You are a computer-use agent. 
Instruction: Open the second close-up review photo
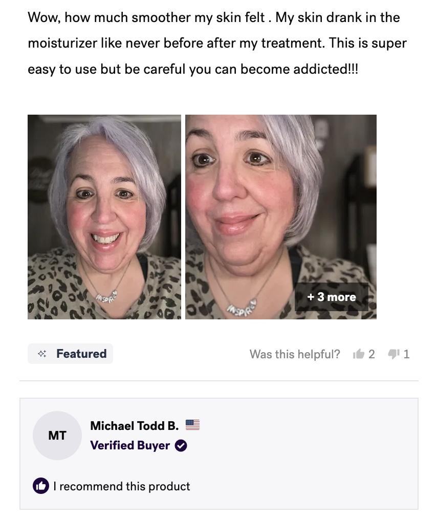(x=280, y=217)
